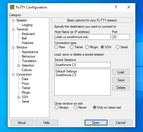Collapse the Session tree node
143x132 pixels.
[13, 20]
